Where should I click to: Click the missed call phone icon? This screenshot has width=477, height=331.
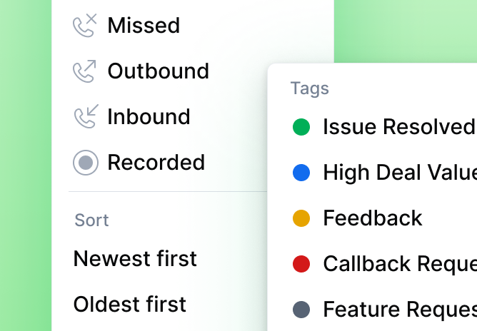coord(85,26)
